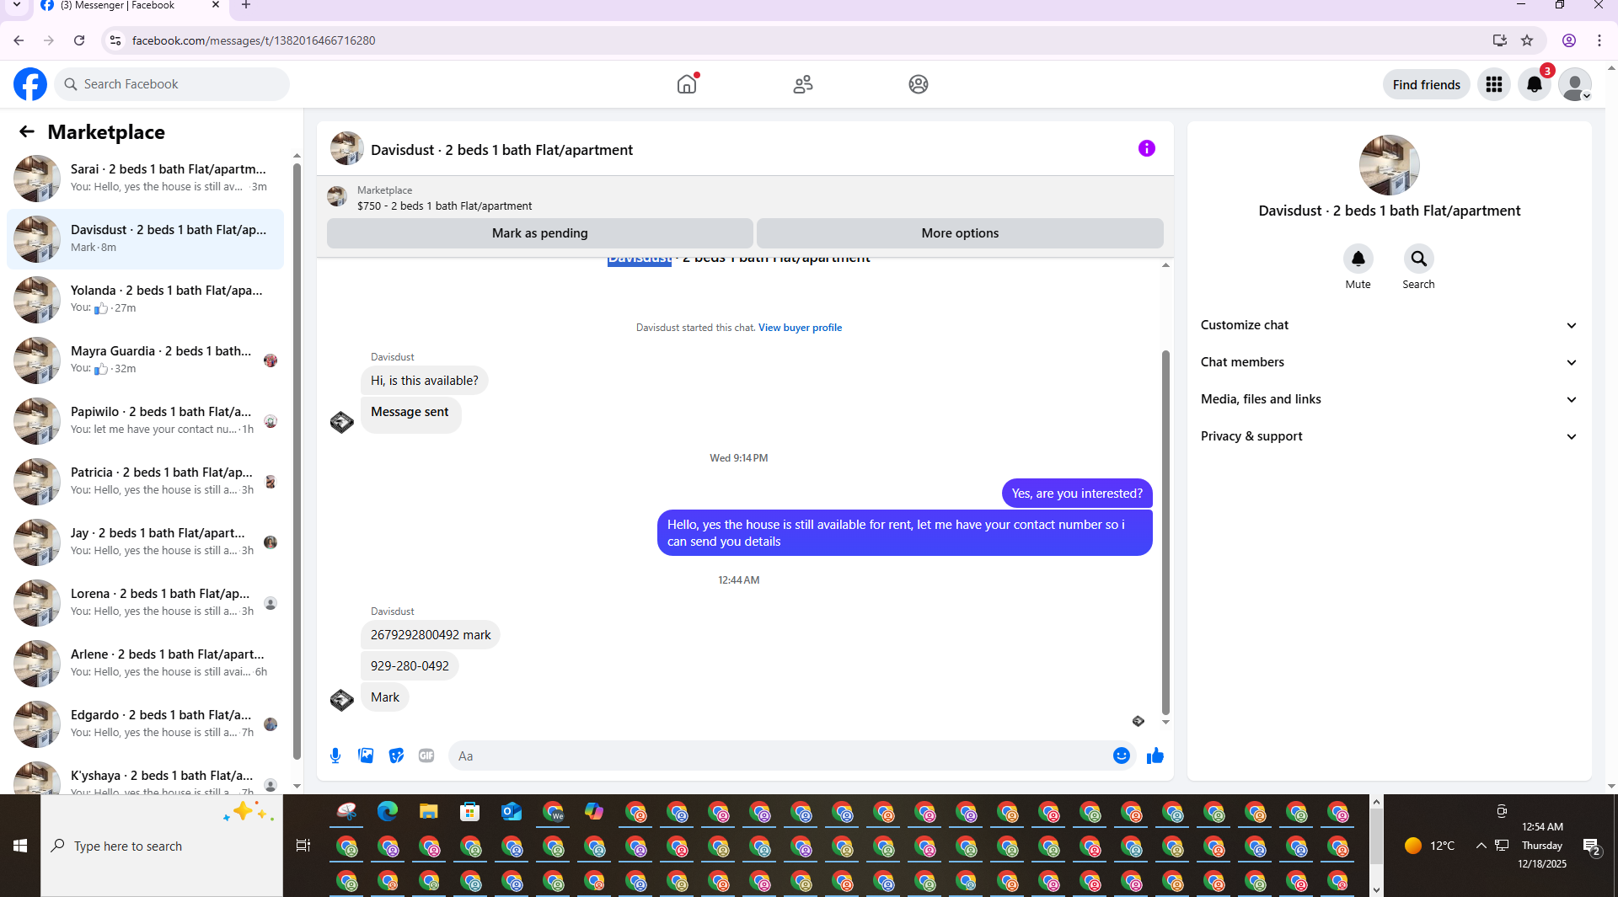
Task: Click the Windows taskbar search box
Action: (x=162, y=846)
